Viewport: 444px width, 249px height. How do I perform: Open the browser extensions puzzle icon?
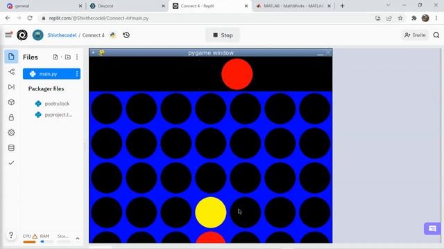click(x=413, y=18)
